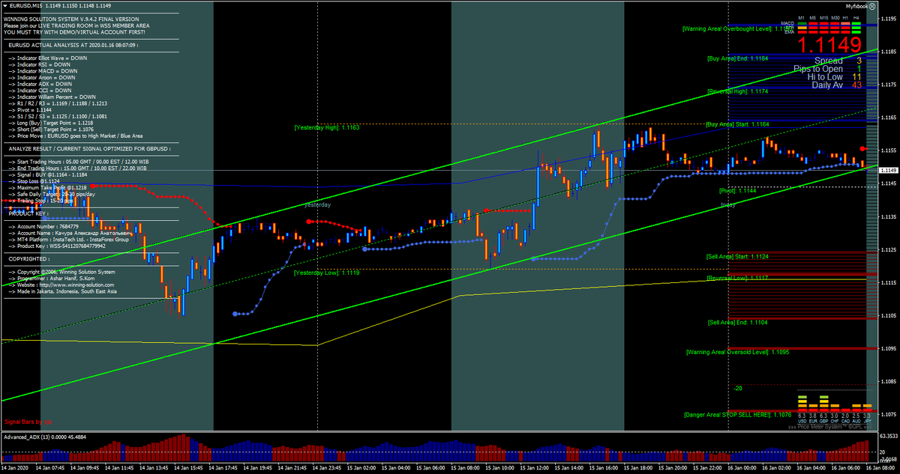Click the Indicator Aroon = DOWN line
Viewport: 900px width, 474px height.
pos(43,77)
